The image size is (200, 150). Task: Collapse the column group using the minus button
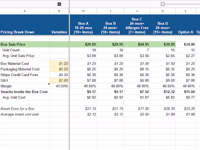click(163, 4)
